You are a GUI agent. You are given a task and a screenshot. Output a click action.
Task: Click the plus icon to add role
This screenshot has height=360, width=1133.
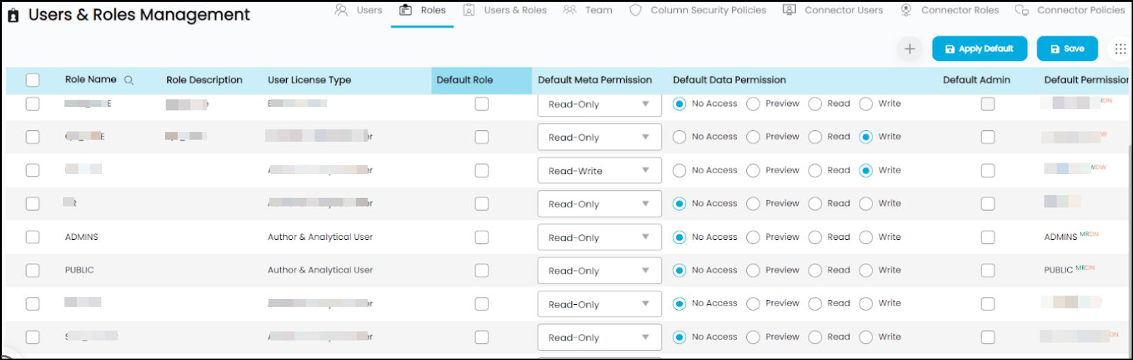point(909,49)
